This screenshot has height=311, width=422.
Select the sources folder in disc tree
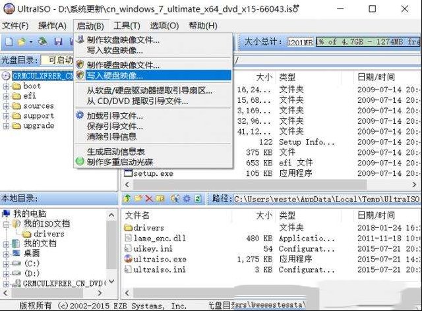[x=38, y=106]
